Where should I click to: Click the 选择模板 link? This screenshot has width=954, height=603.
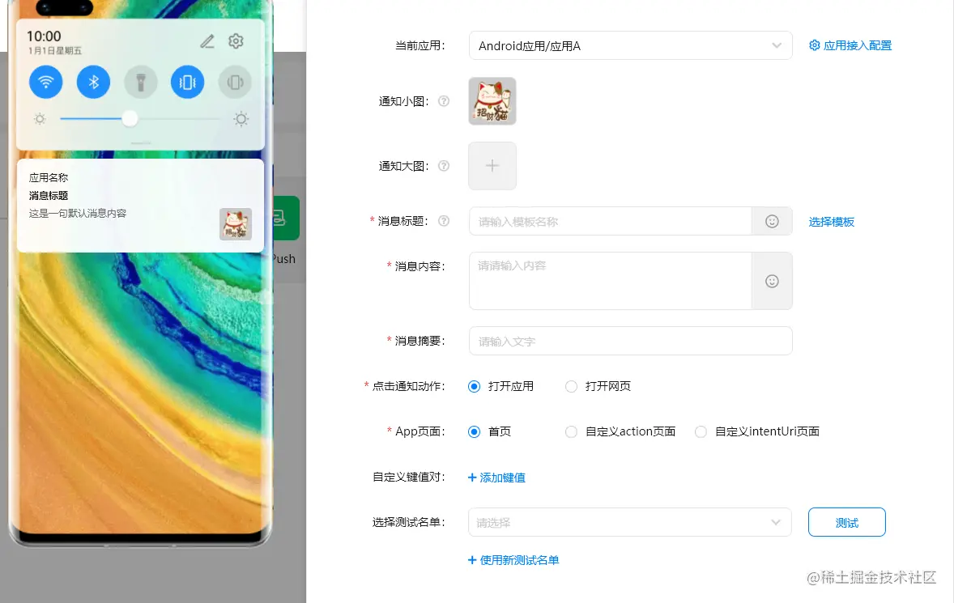coord(831,222)
